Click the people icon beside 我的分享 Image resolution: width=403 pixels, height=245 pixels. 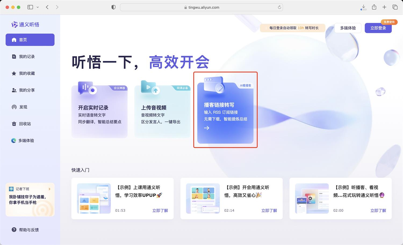point(14,90)
